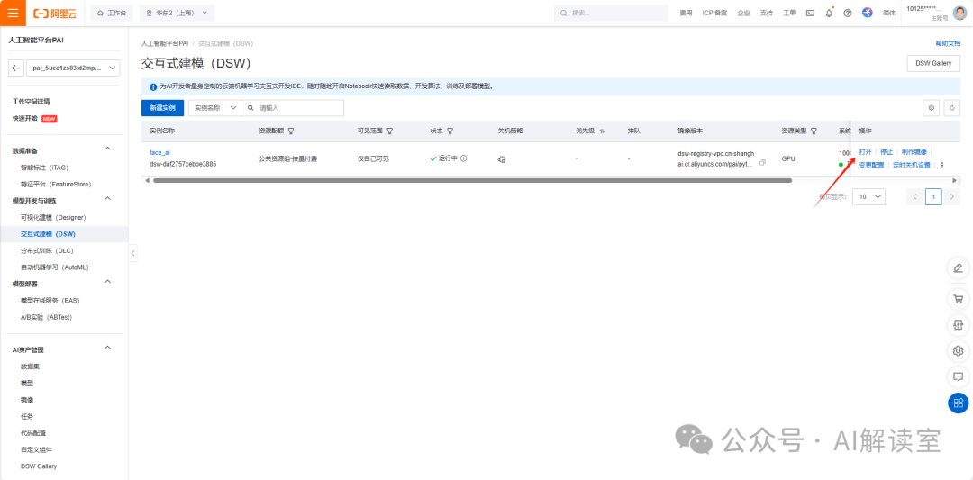This screenshot has height=480, width=973.
Task: Open the 工单 menu
Action: (789, 13)
